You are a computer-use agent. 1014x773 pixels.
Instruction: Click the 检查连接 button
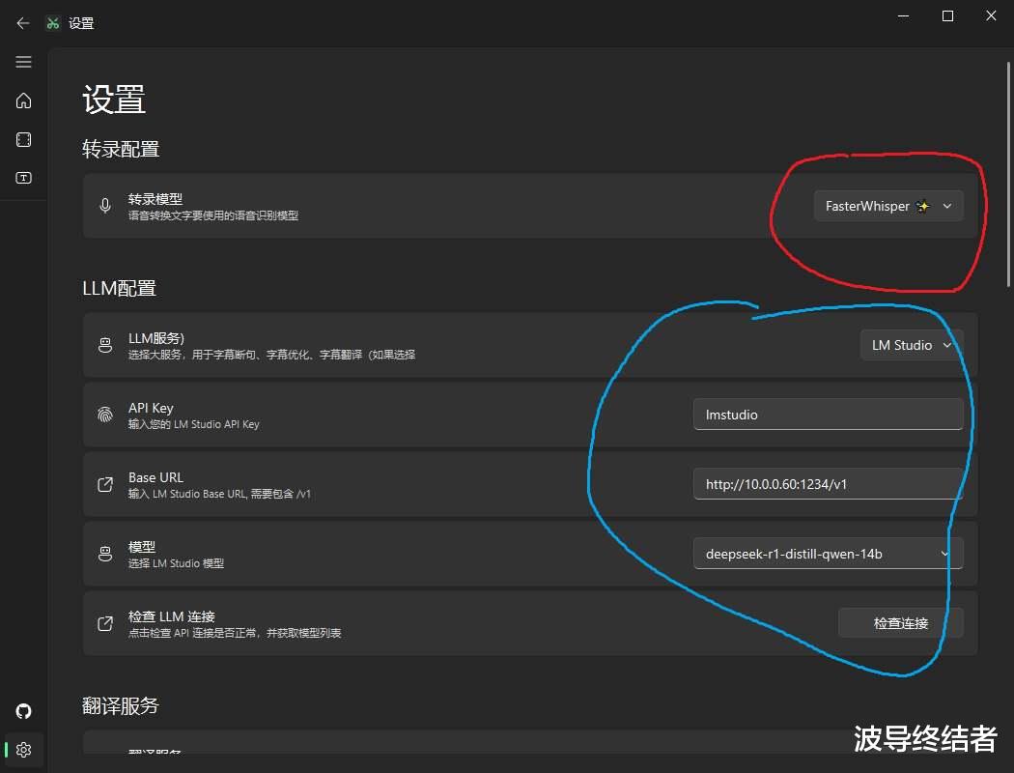click(901, 623)
